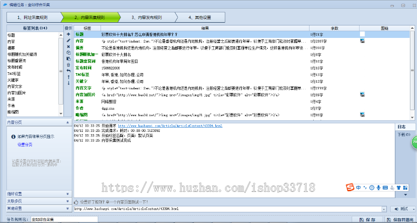This screenshot has height=223, width=417.
Task: Click the 图链 column header
Action: pyautogui.click(x=385, y=28)
